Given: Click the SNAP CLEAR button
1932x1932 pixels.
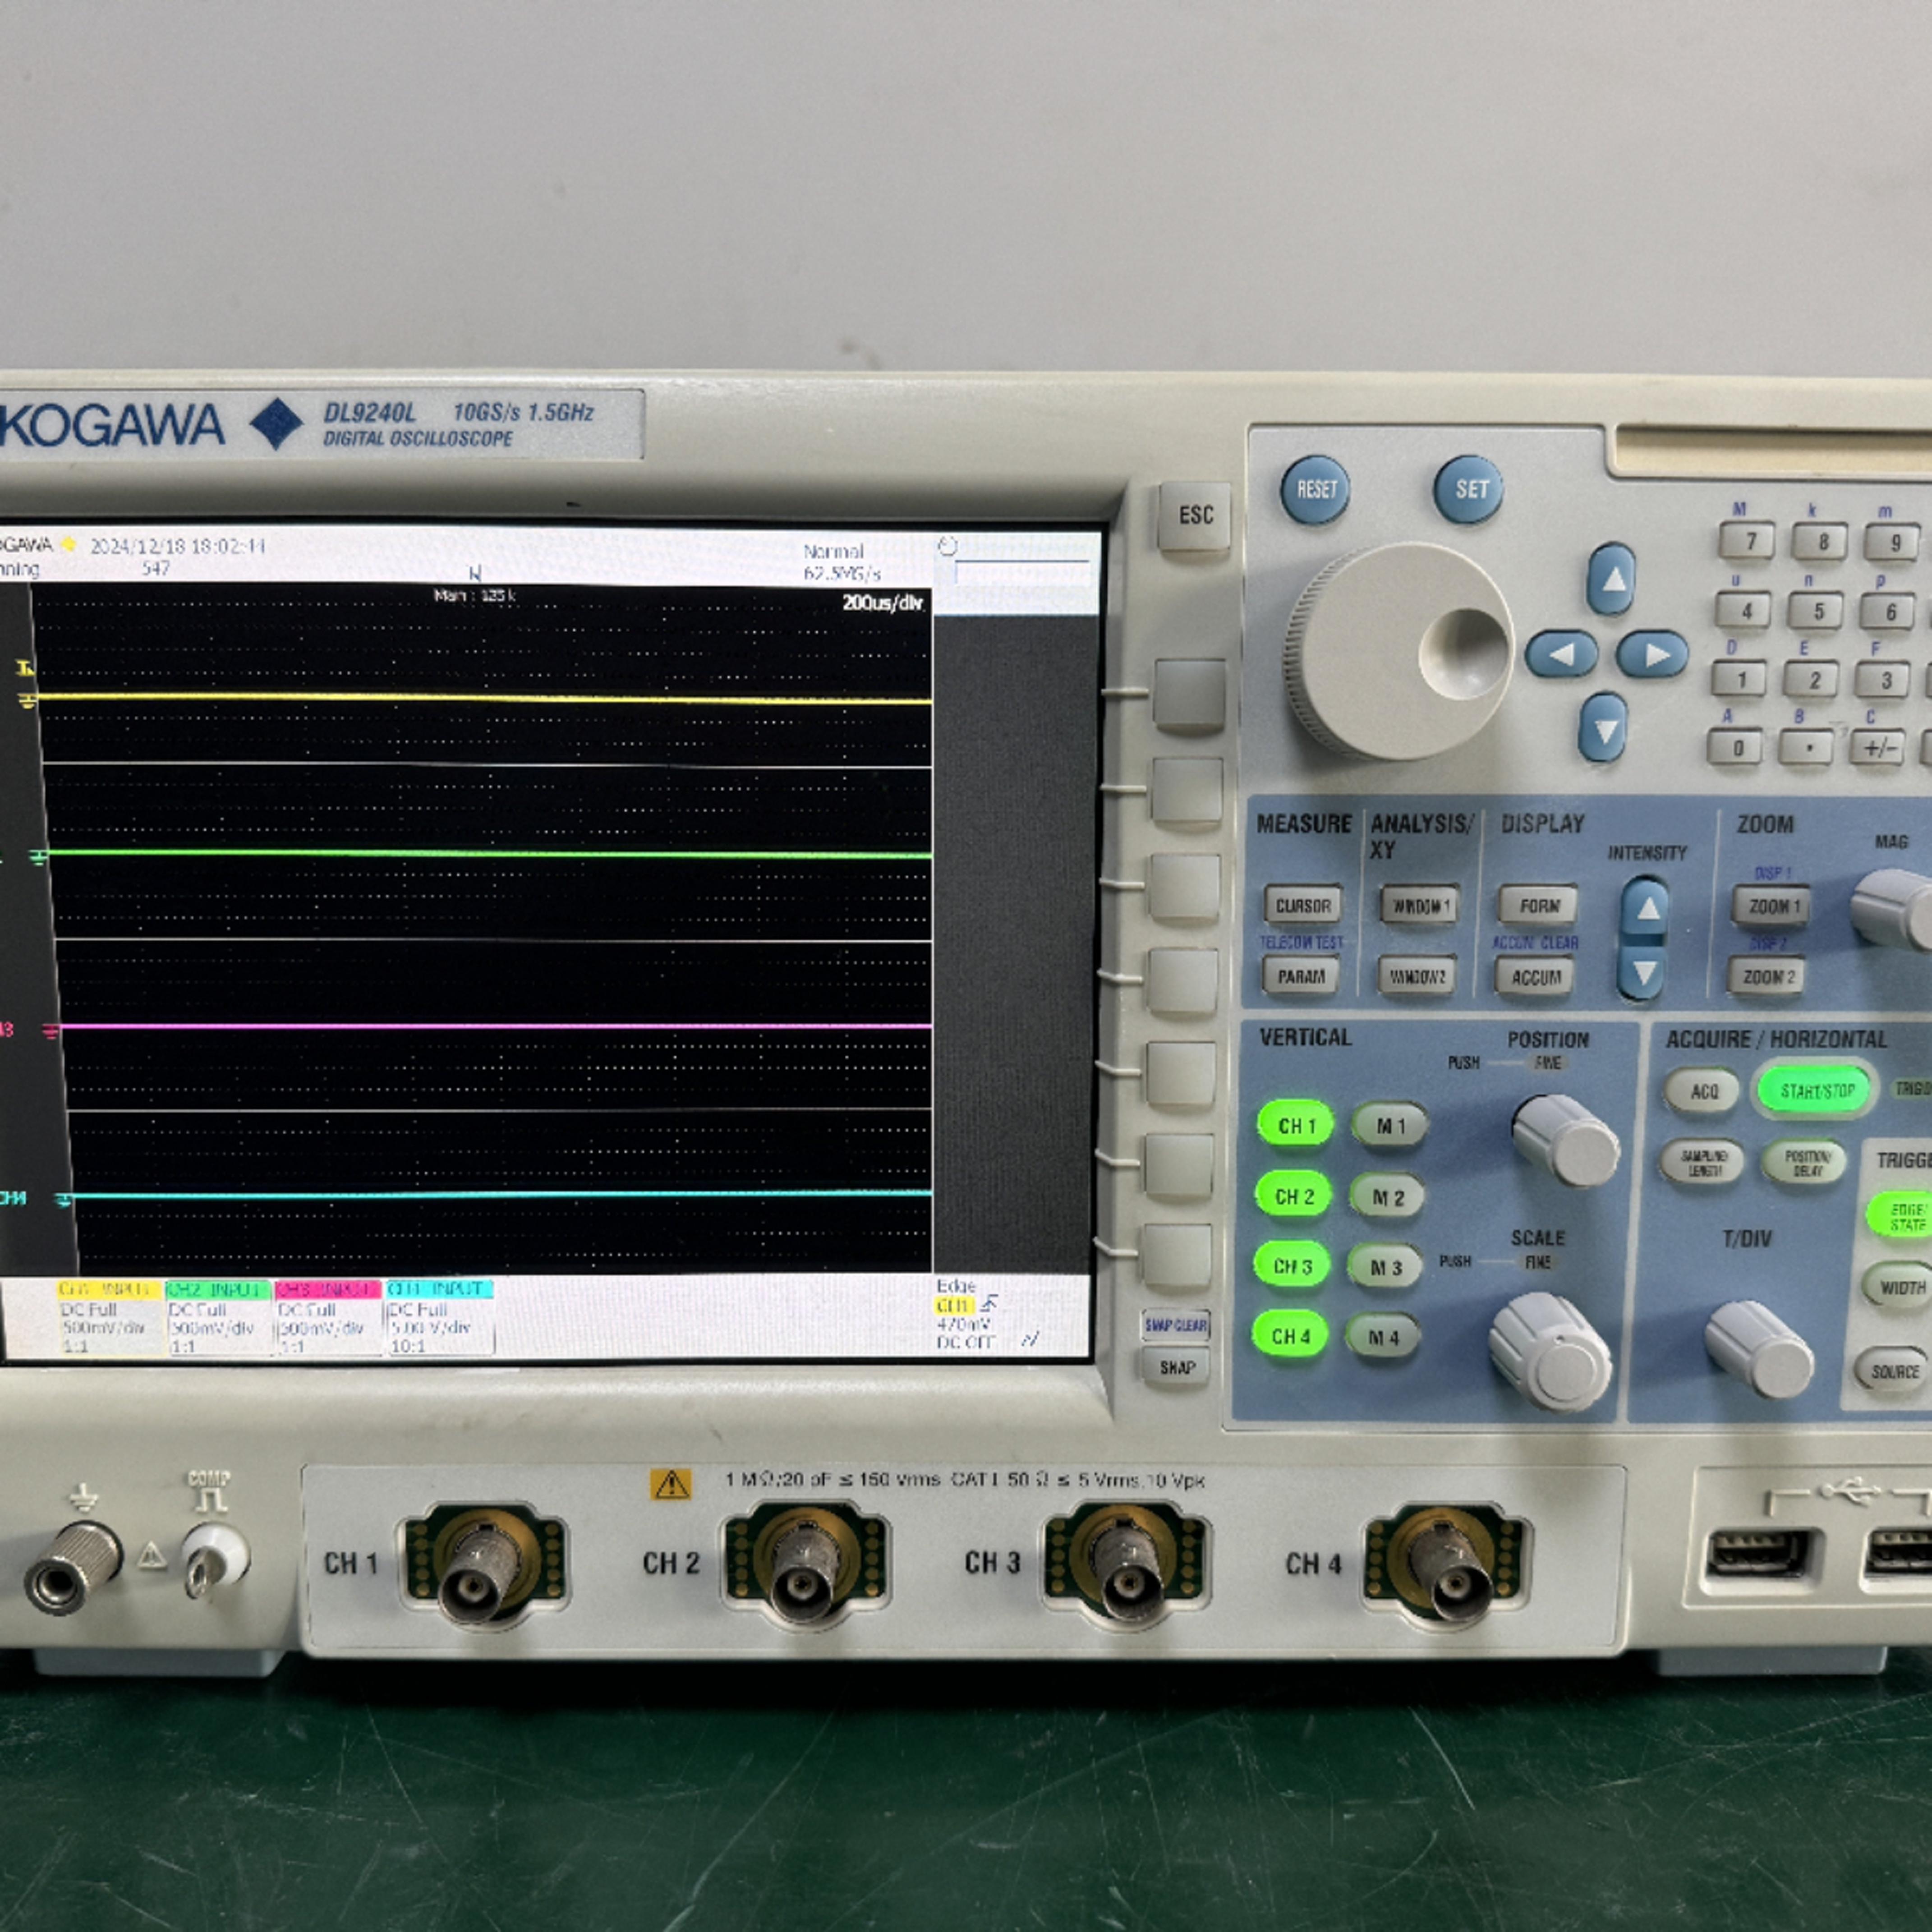Looking at the screenshot, I should 1176,1326.
